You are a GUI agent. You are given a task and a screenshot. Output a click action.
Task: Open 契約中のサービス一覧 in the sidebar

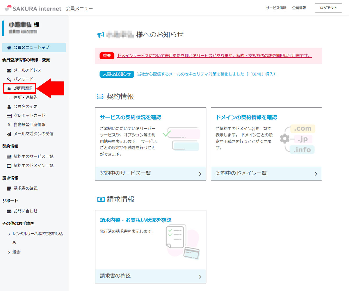tap(33, 157)
